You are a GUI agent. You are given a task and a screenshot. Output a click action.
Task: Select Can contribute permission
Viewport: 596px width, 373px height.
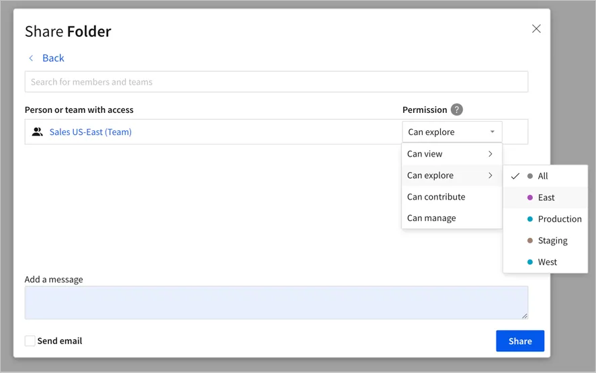[x=452, y=196]
